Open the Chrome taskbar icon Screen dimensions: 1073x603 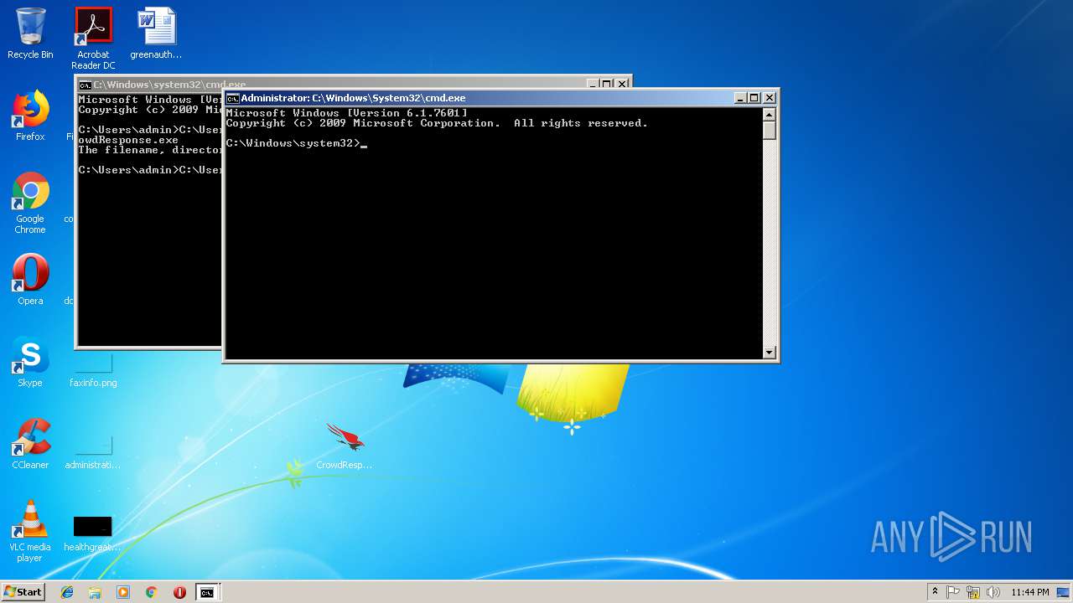click(152, 592)
